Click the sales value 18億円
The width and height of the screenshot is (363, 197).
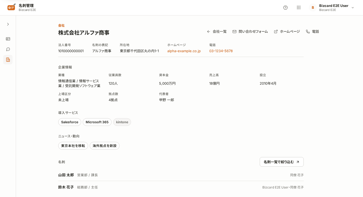pos(215,83)
